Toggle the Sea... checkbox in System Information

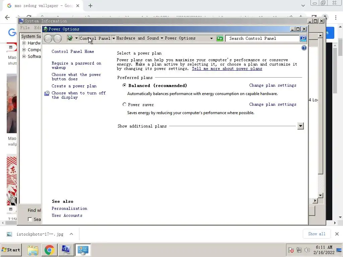click(30, 219)
